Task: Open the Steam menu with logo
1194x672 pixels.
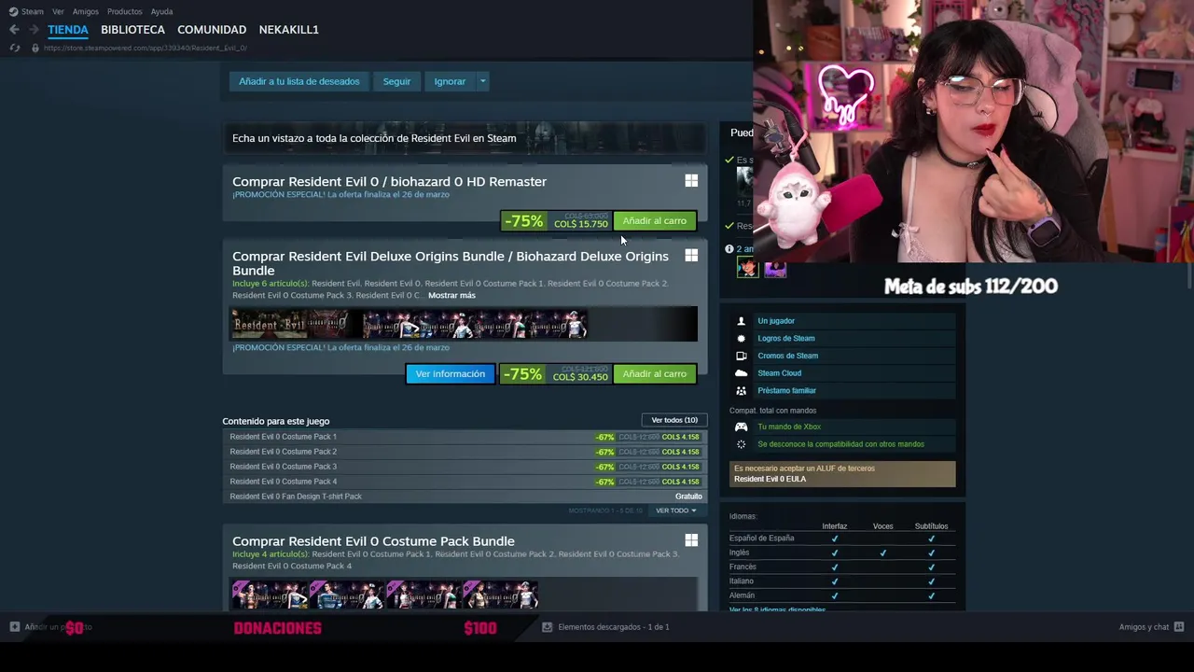Action: [x=26, y=11]
